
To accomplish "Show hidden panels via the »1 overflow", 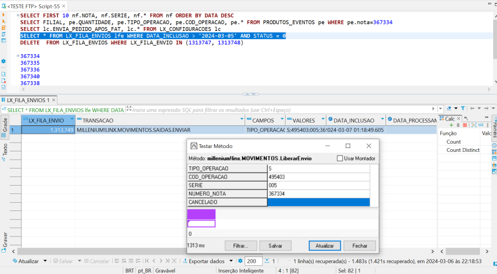I will (466, 118).
